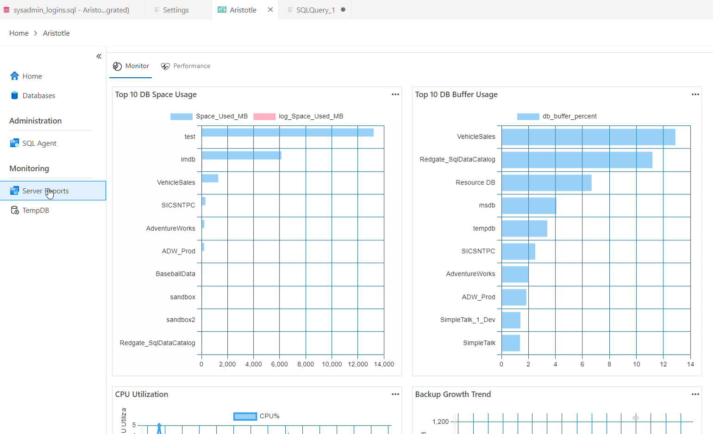Screen dimensions: 713x434
Task: Click the Home breadcrumb link
Action: point(19,33)
